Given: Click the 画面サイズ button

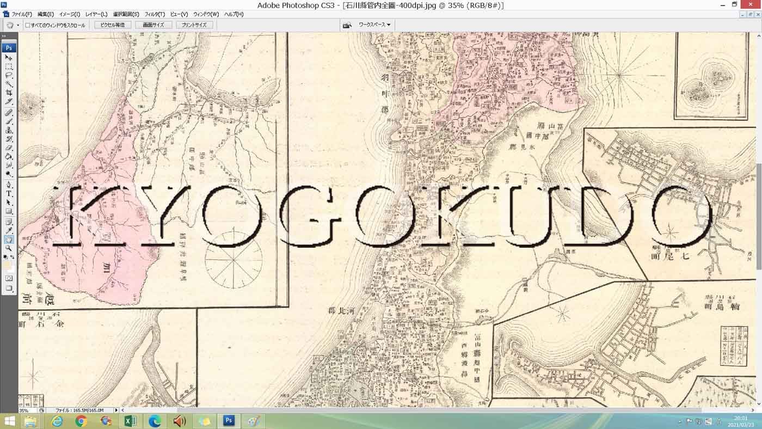Looking at the screenshot, I should point(153,25).
